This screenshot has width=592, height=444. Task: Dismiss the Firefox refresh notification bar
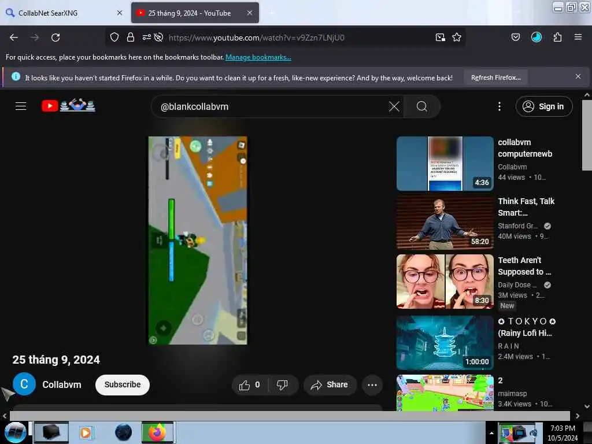(578, 77)
